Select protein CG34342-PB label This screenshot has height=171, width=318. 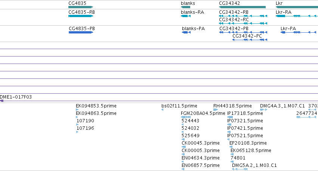point(234,28)
